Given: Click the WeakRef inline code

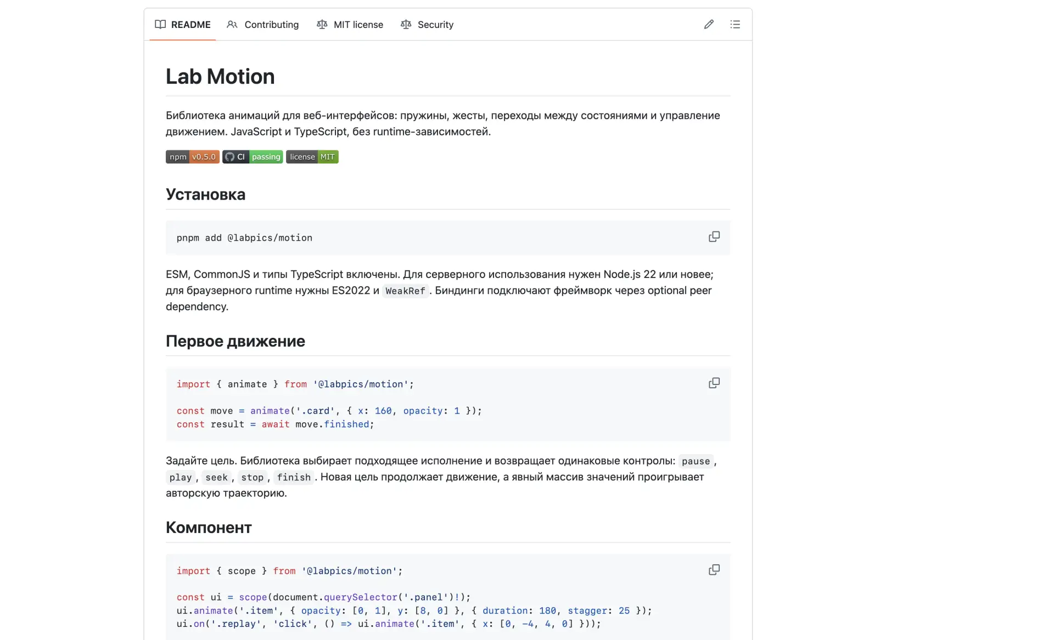Looking at the screenshot, I should point(405,291).
